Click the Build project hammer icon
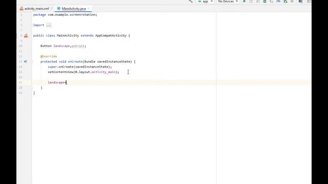This screenshot has height=184, width=328. 191,1
